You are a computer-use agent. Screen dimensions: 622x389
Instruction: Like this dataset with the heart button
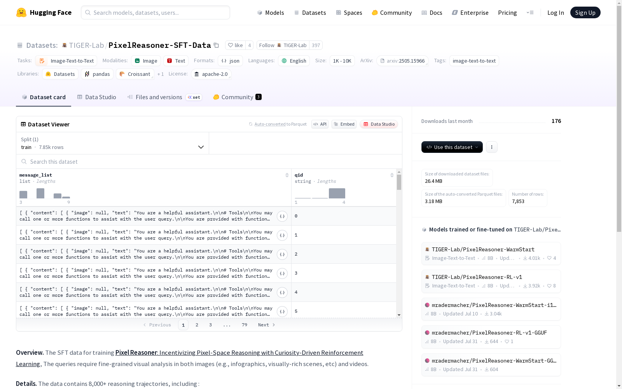point(235,45)
